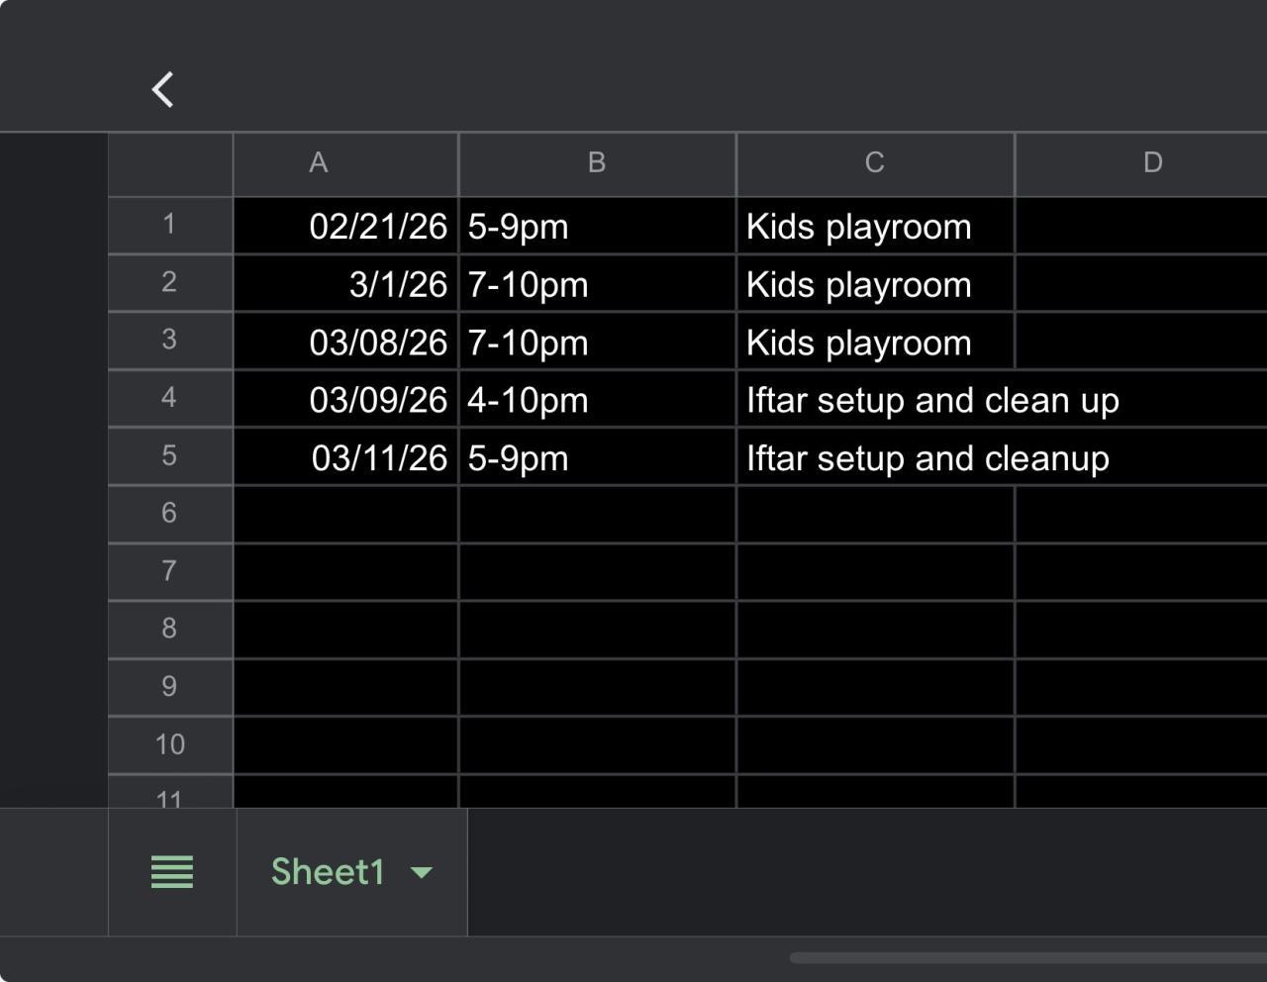1267x982 pixels.
Task: Click the cell containing date 02/21/26
Action: coord(345,227)
